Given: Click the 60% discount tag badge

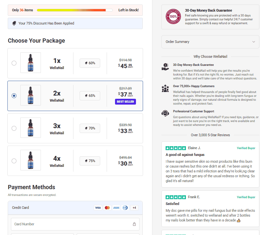Looking at the screenshot, I should point(90,63).
